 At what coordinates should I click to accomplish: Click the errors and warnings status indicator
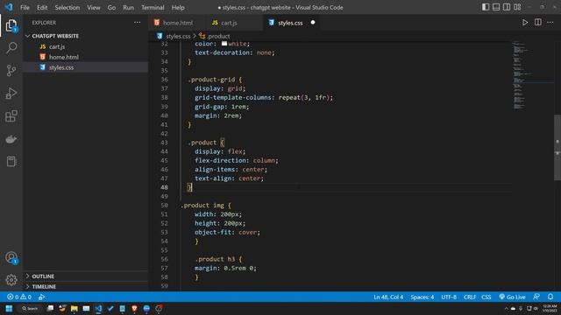[x=19, y=297]
